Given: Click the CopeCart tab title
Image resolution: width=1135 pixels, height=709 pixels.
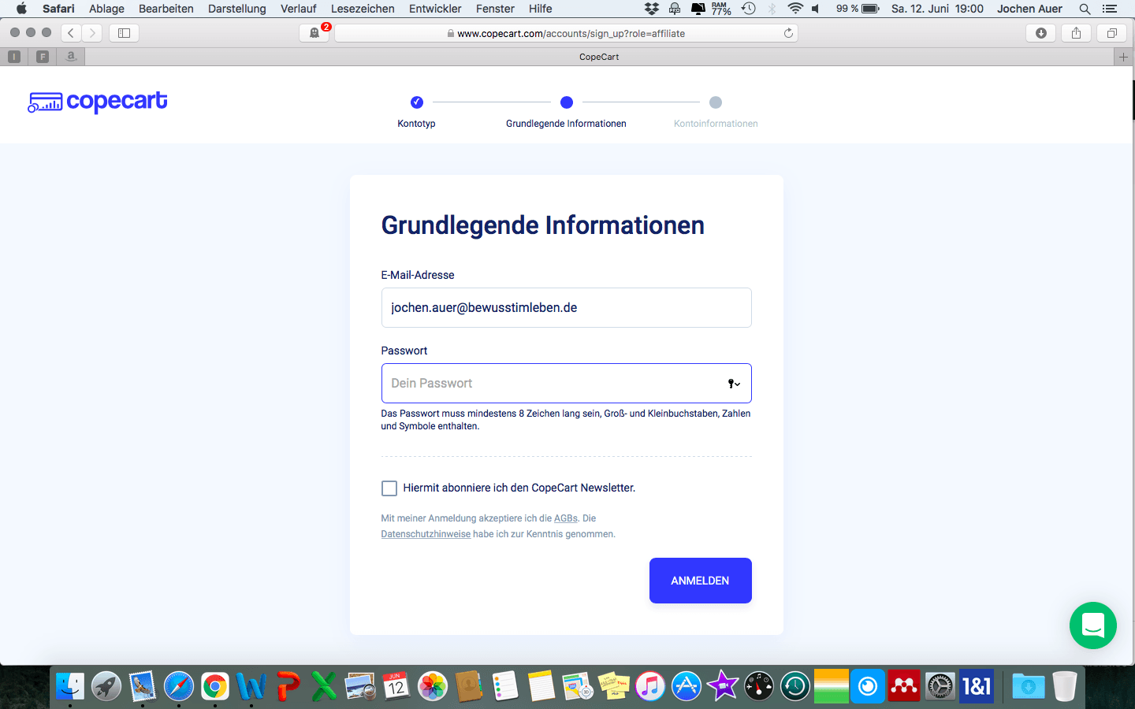Looking at the screenshot, I should click(x=599, y=57).
